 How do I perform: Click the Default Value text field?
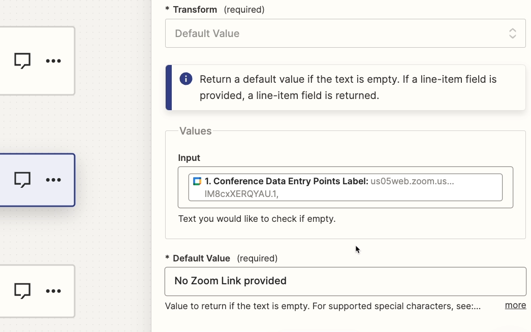(x=346, y=281)
